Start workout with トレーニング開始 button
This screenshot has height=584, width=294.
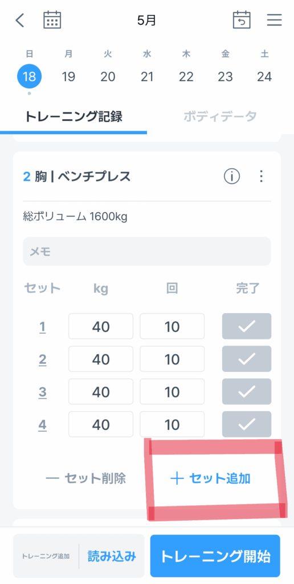215,556
